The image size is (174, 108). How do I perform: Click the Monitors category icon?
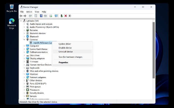27,74
